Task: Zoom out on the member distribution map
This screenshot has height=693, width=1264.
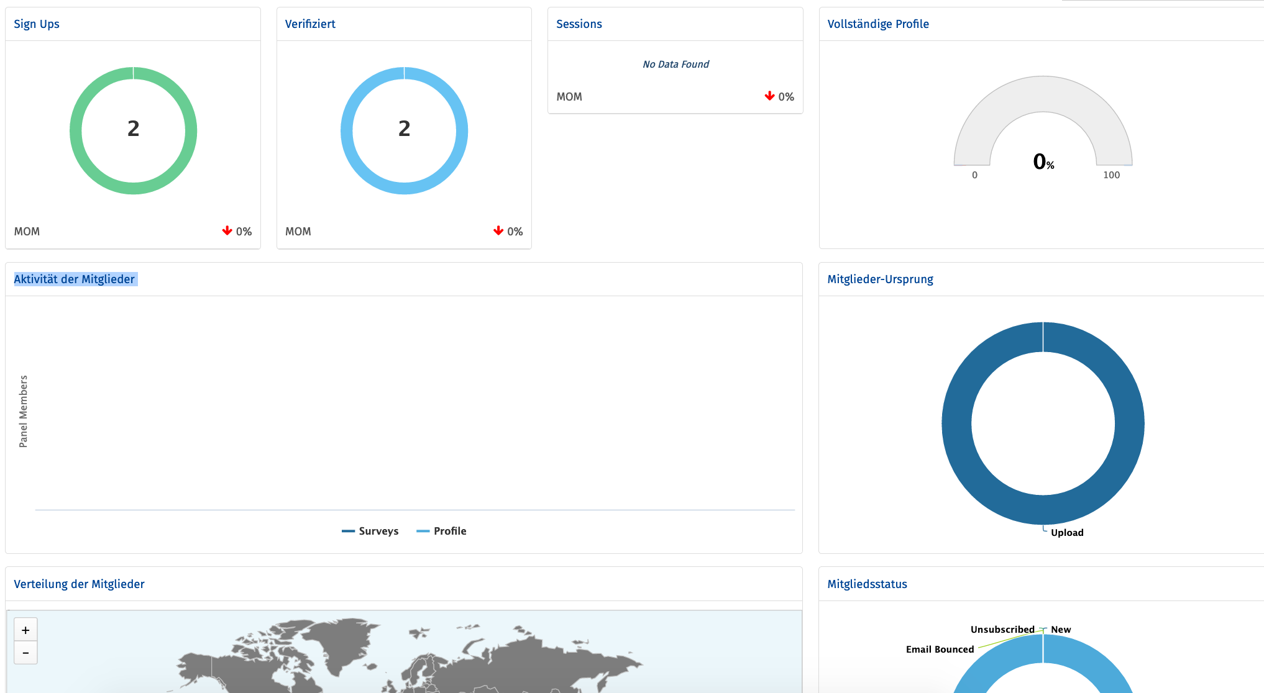Action: click(25, 653)
